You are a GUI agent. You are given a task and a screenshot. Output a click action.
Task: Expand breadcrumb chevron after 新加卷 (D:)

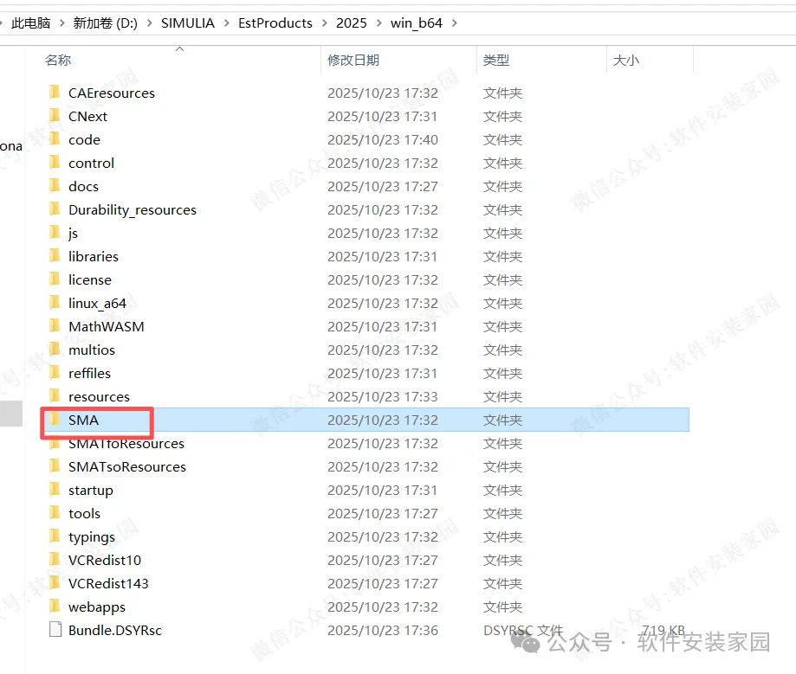tap(149, 22)
